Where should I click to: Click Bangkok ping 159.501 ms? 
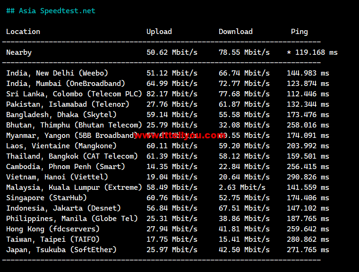point(308,156)
